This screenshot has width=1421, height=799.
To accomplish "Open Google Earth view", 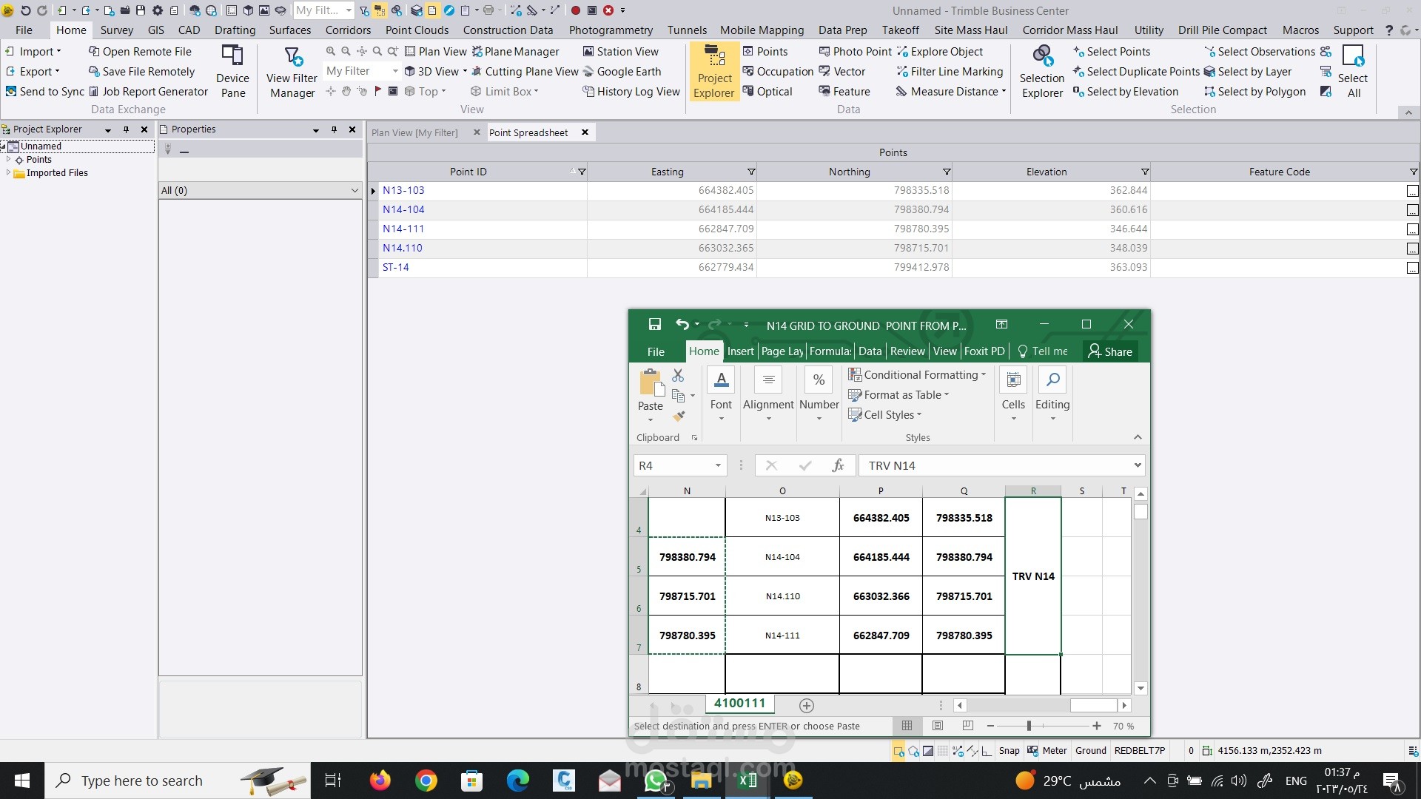I will [x=628, y=72].
